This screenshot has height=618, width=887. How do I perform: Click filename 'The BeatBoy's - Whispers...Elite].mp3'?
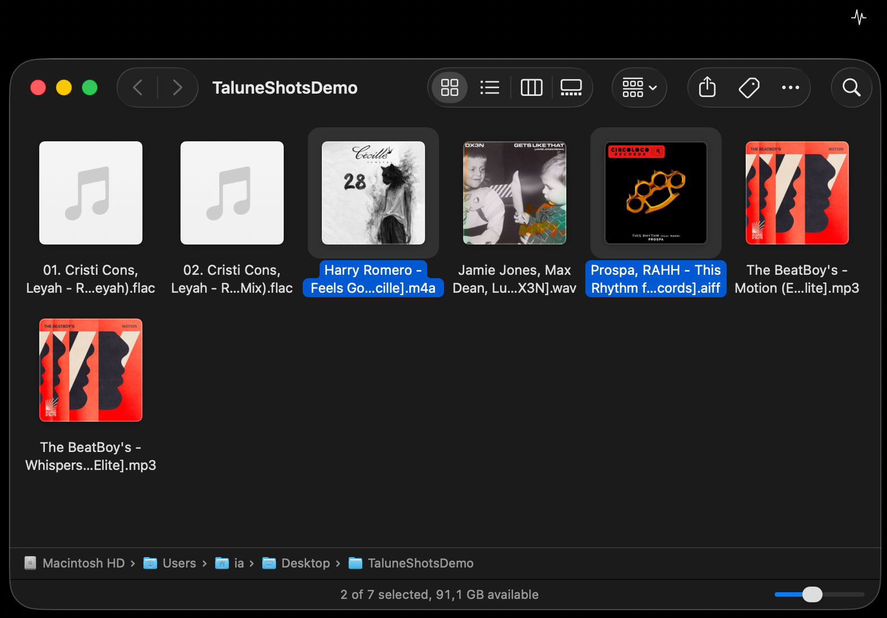coord(91,456)
